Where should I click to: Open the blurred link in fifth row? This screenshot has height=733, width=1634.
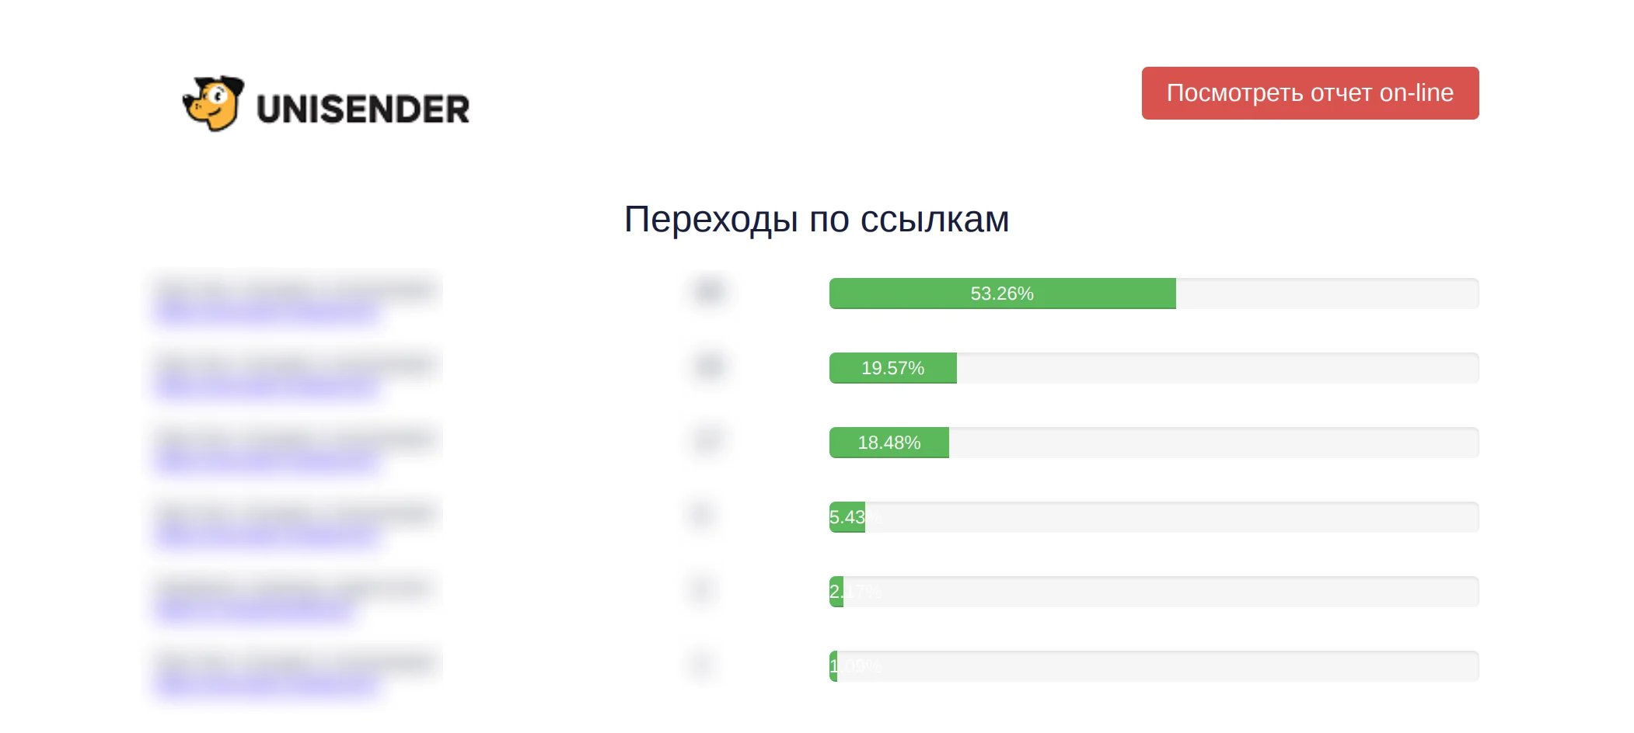pos(254,610)
